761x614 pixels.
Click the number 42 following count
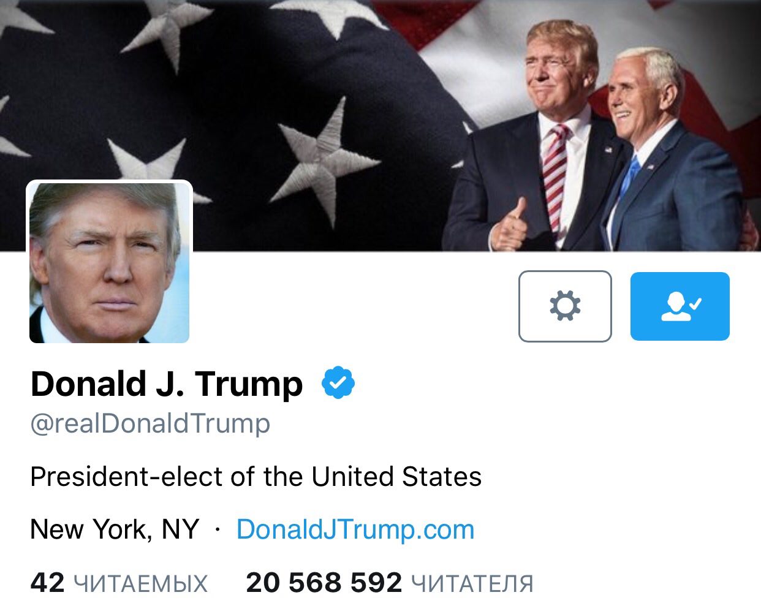tap(47, 583)
